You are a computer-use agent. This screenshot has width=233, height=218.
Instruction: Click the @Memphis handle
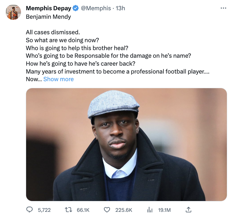point(96,8)
